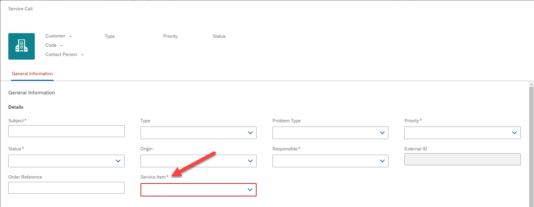The width and height of the screenshot is (534, 207).
Task: Click into the Subject input field
Action: pyautogui.click(x=66, y=131)
